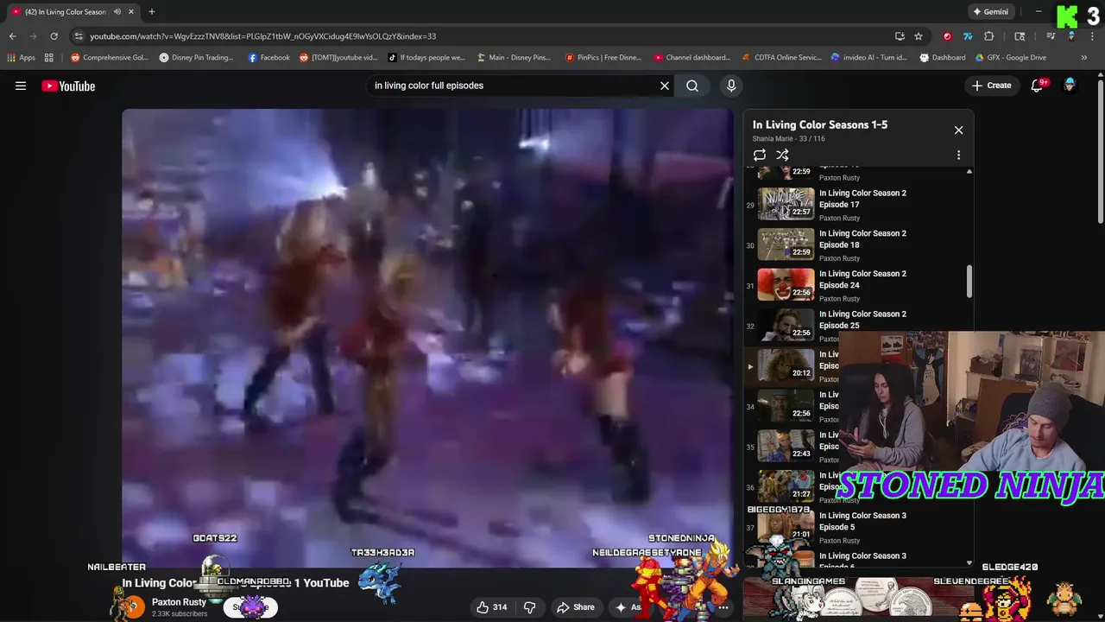Open the Paxton Rusty channel name
Screen dimensions: 1105x622
179,602
